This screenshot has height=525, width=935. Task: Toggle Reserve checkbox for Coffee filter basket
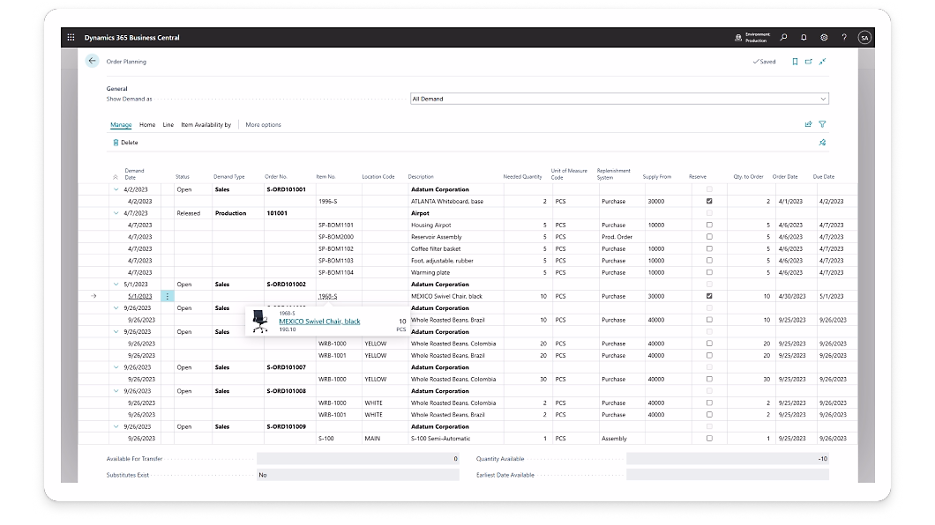pos(709,248)
